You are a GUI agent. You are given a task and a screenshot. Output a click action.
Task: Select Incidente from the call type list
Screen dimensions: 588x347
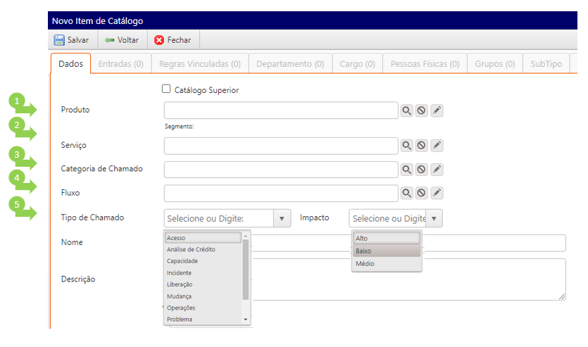(x=179, y=272)
